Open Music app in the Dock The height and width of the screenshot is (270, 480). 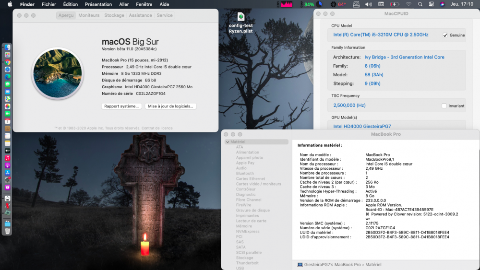7,158
